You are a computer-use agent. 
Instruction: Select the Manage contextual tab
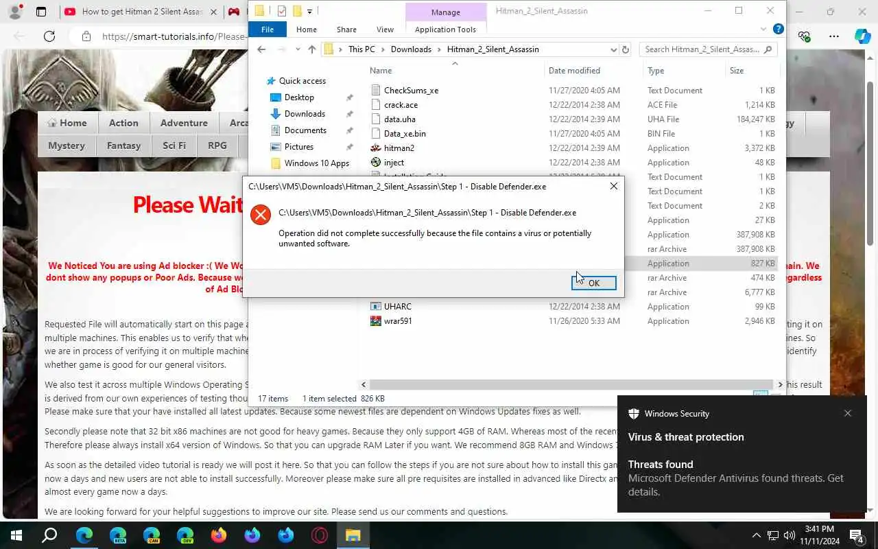(x=446, y=12)
